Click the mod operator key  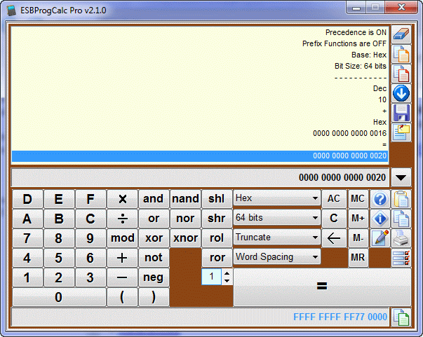(122, 238)
